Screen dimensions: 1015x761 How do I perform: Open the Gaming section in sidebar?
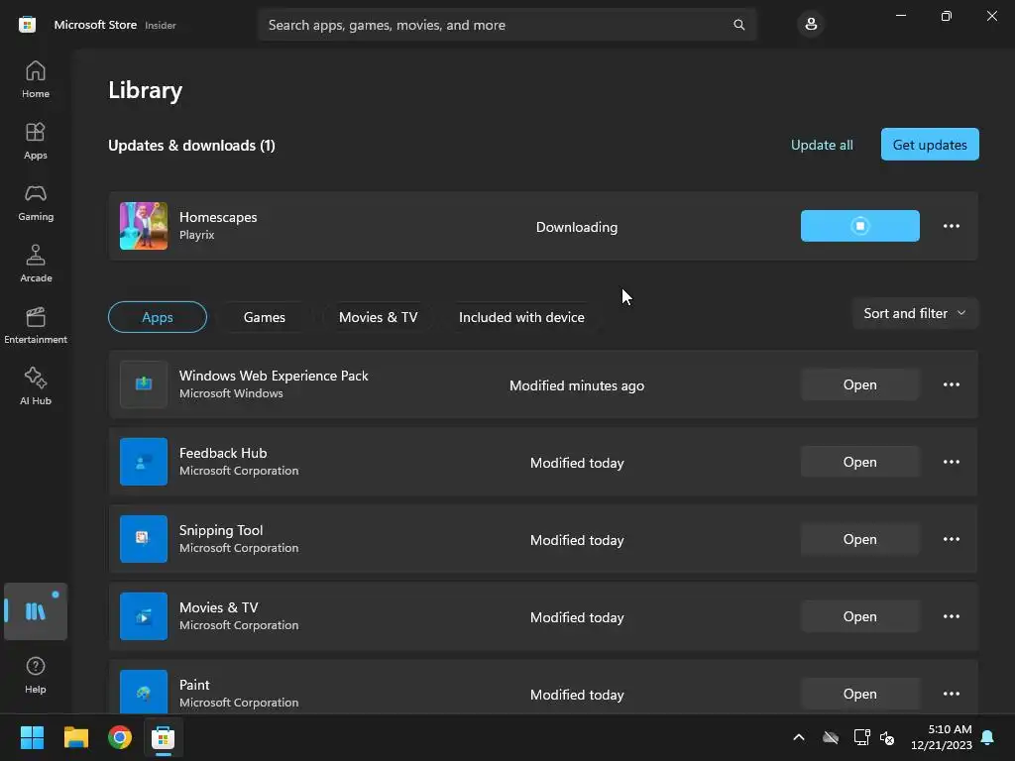[x=36, y=202]
